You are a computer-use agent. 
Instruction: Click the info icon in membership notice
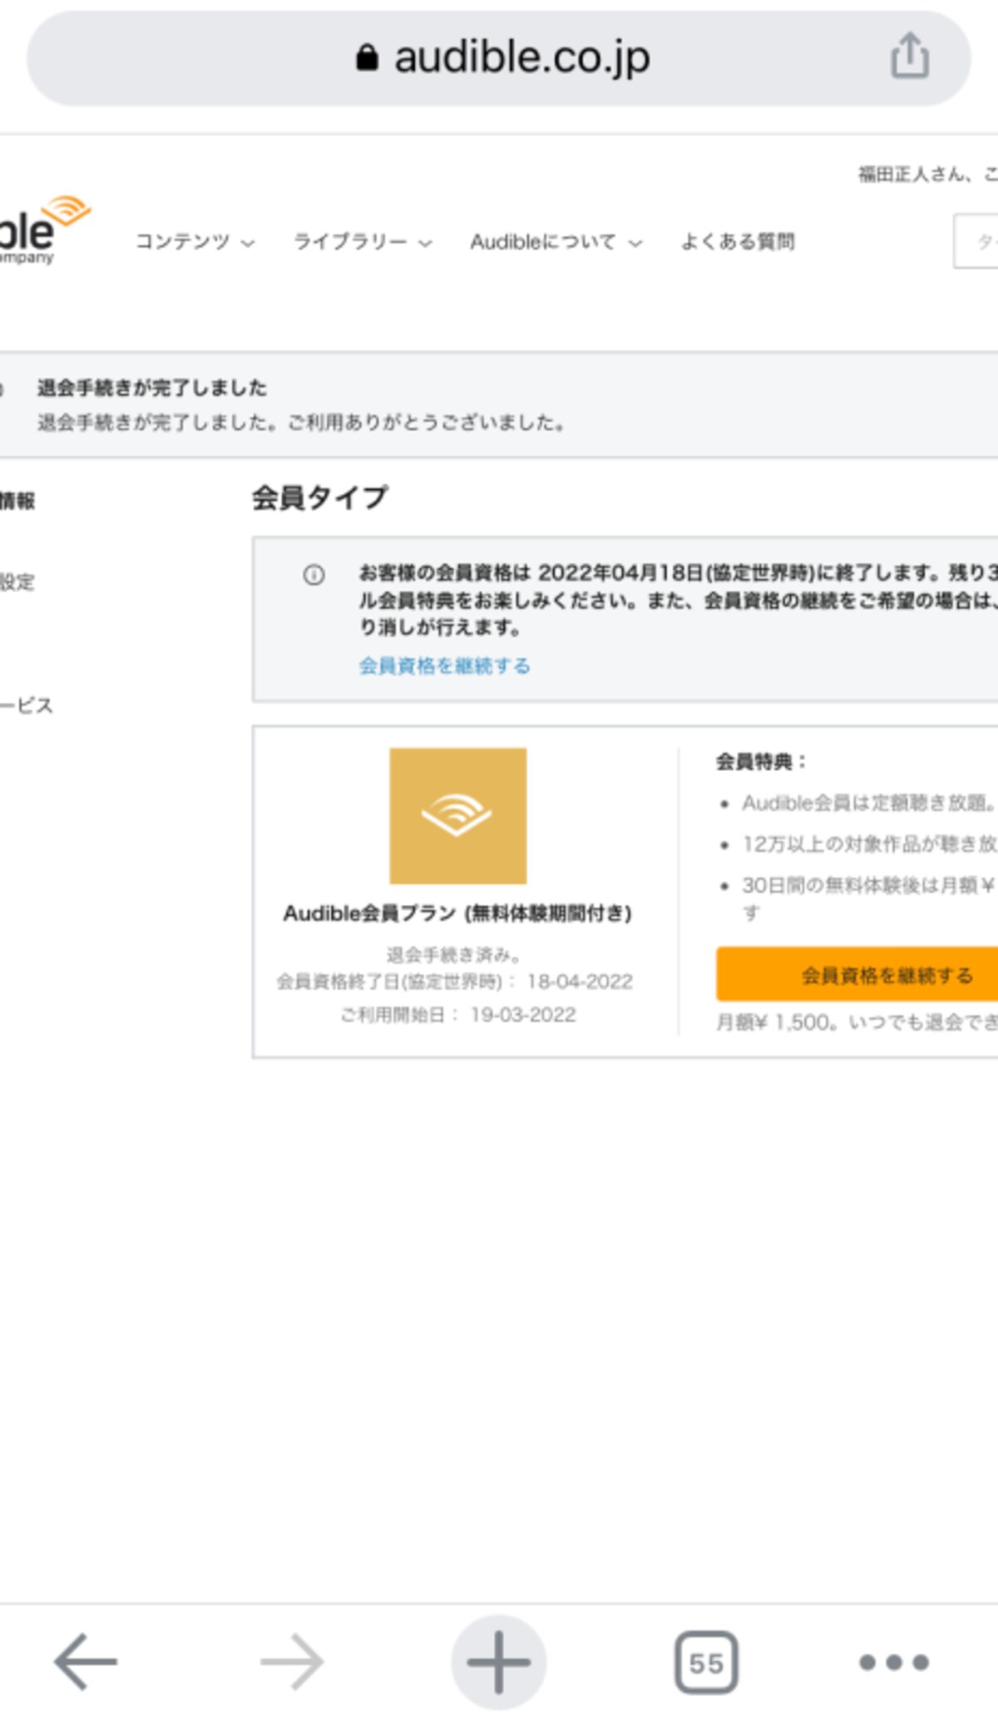(x=314, y=575)
